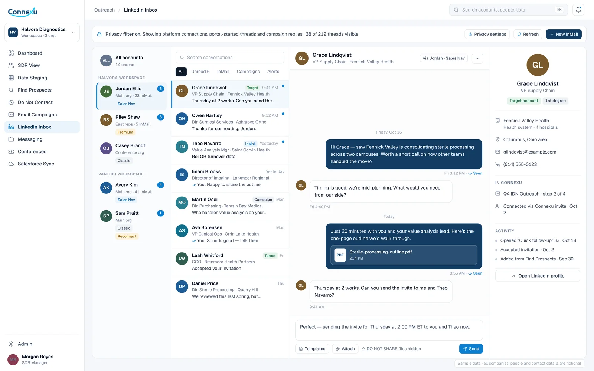Viewport: 594px width, 371px height.
Task: Attach a file to the message
Action: click(x=345, y=349)
